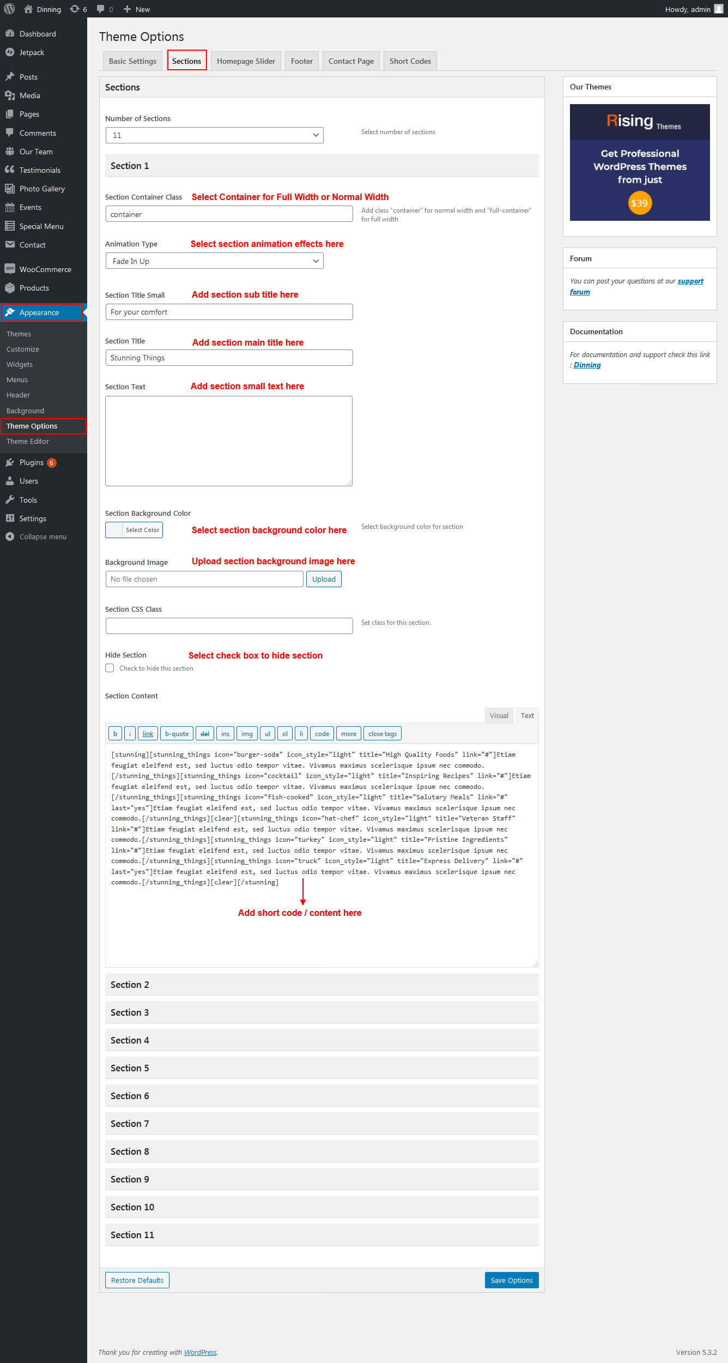Viewport: 728px width, 1363px height.
Task: Open the Number of Sections dropdown
Action: pyautogui.click(x=214, y=135)
